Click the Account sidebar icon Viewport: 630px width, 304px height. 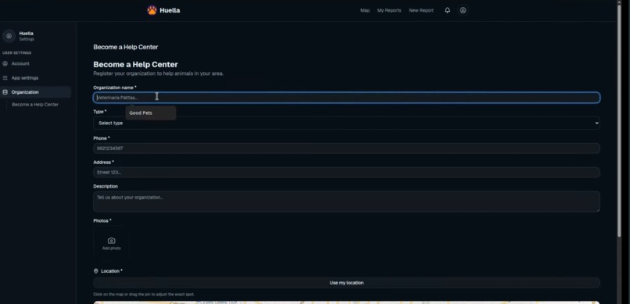tap(5, 63)
